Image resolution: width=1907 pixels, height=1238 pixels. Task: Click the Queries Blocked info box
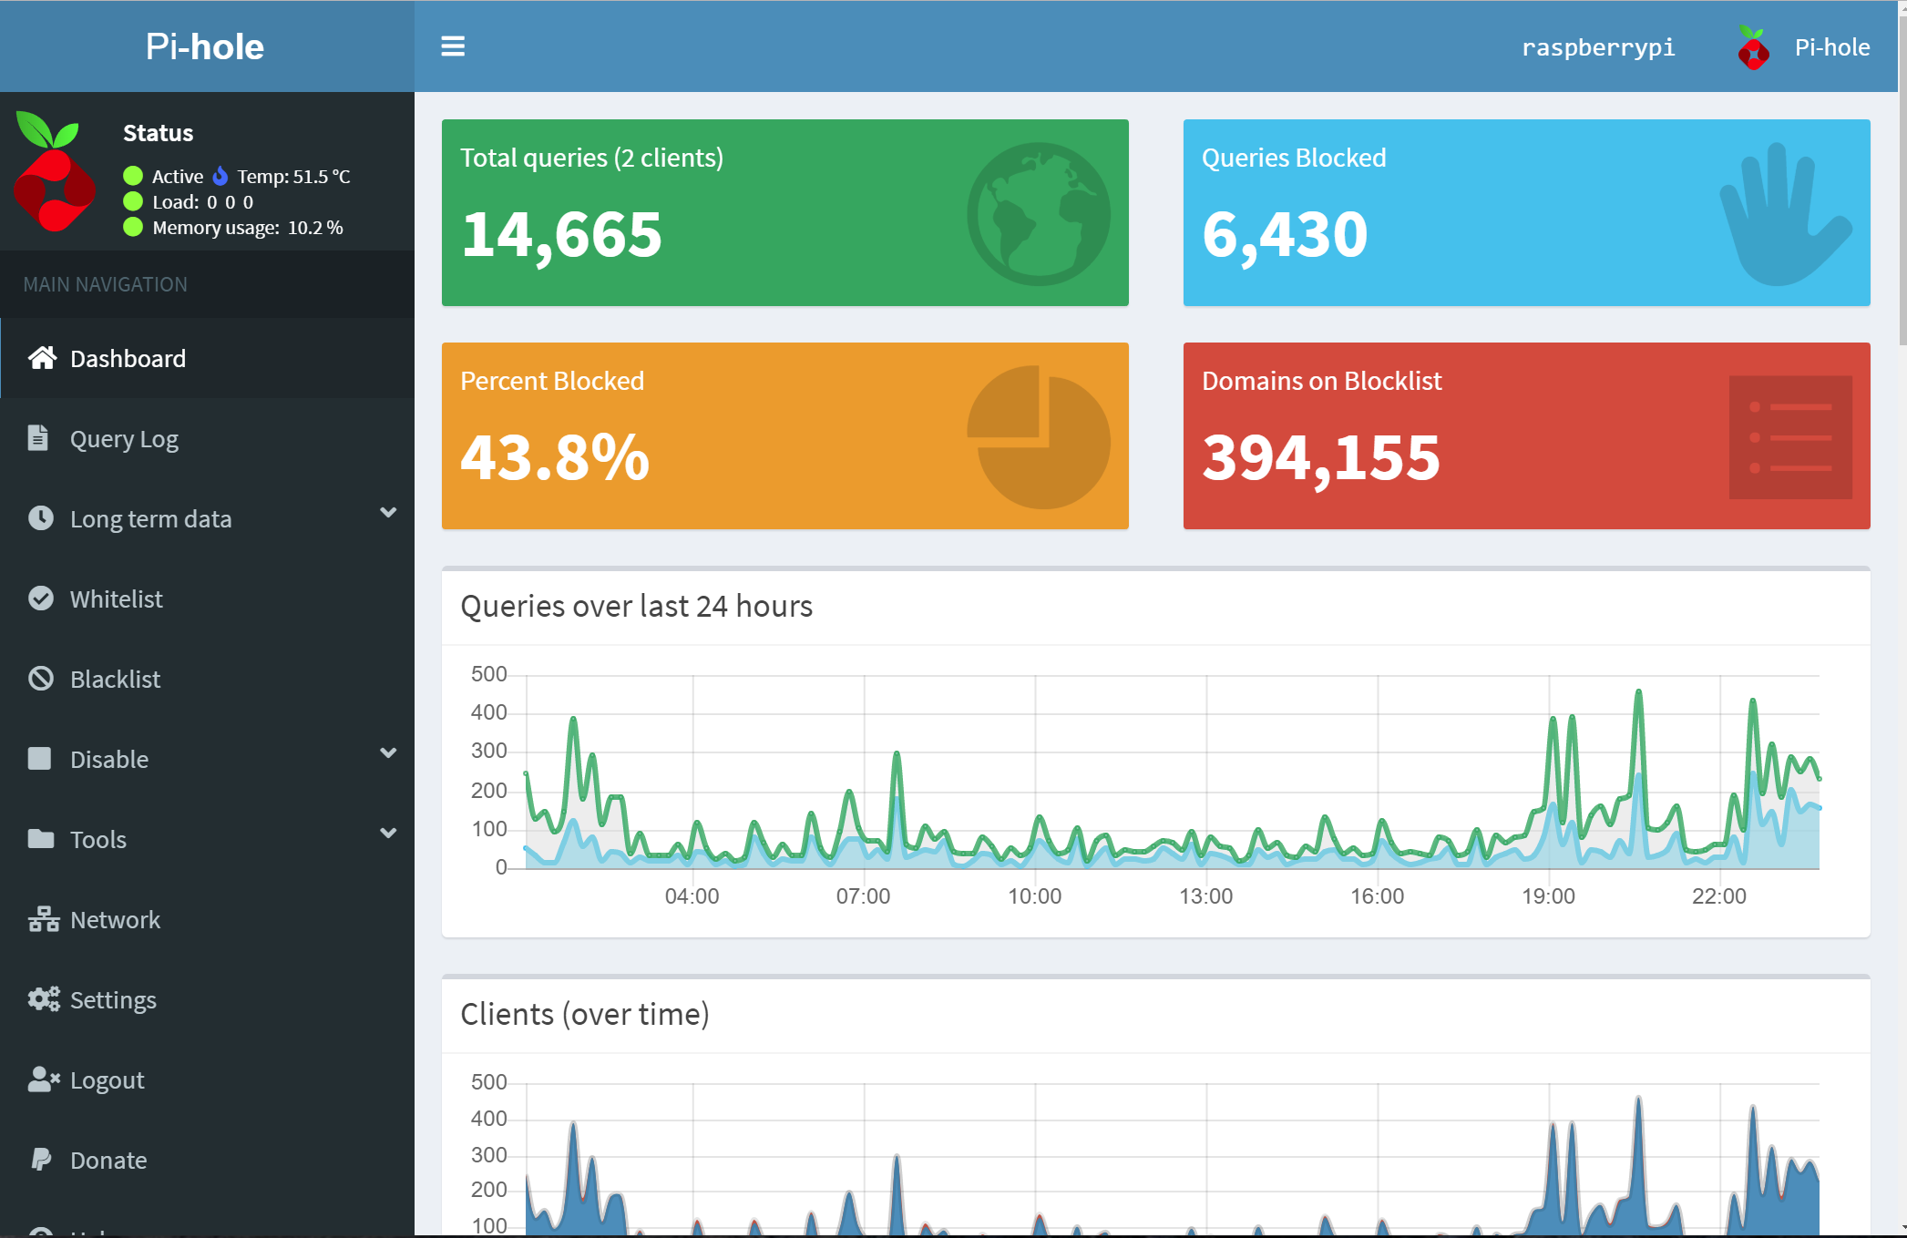coord(1526,212)
